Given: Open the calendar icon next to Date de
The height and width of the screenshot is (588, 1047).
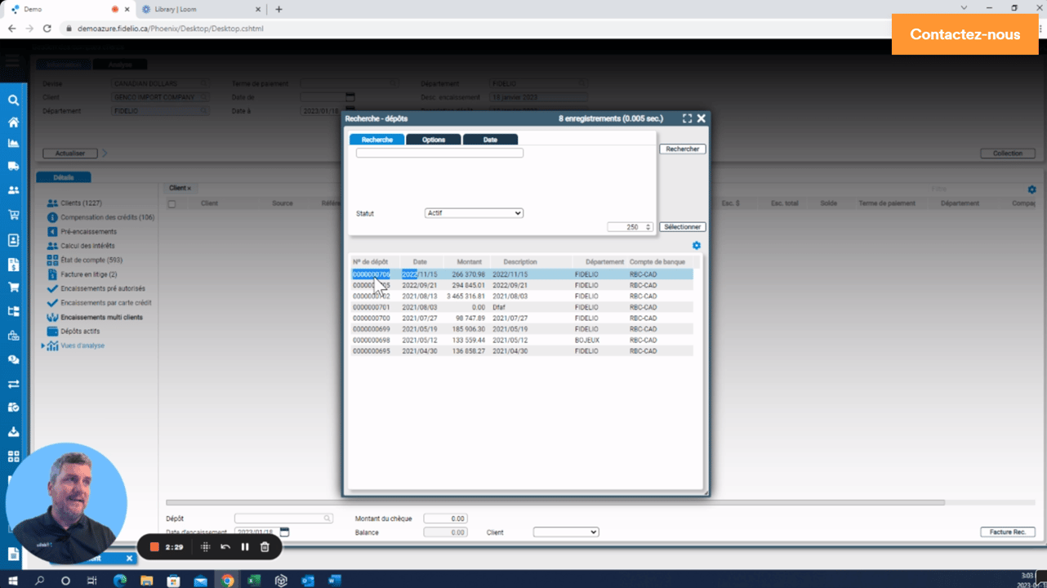Looking at the screenshot, I should pos(350,97).
